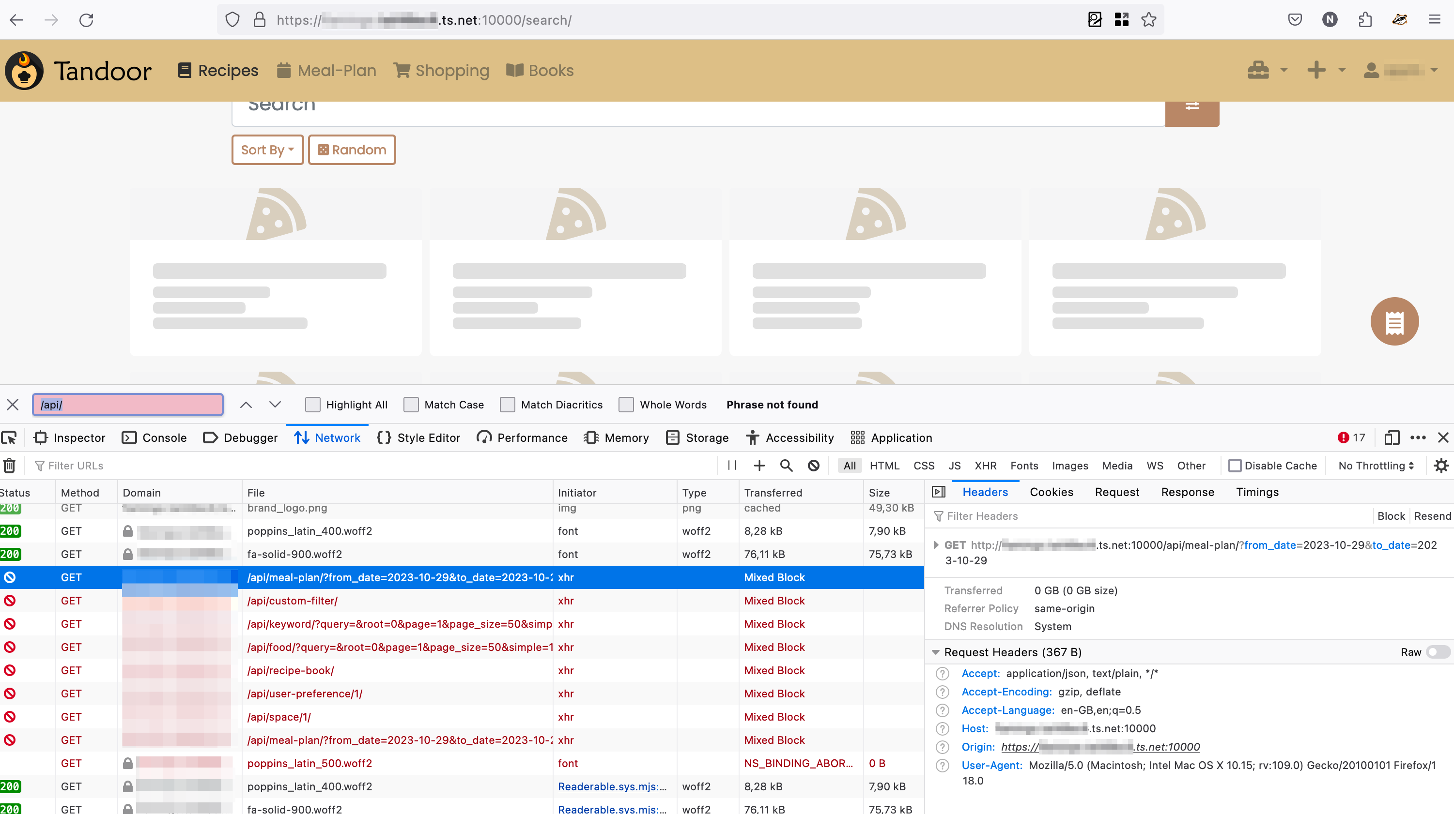Viewport: 1454px width, 814px height.
Task: Enable the Disable Cache checkbox
Action: pyautogui.click(x=1235, y=466)
